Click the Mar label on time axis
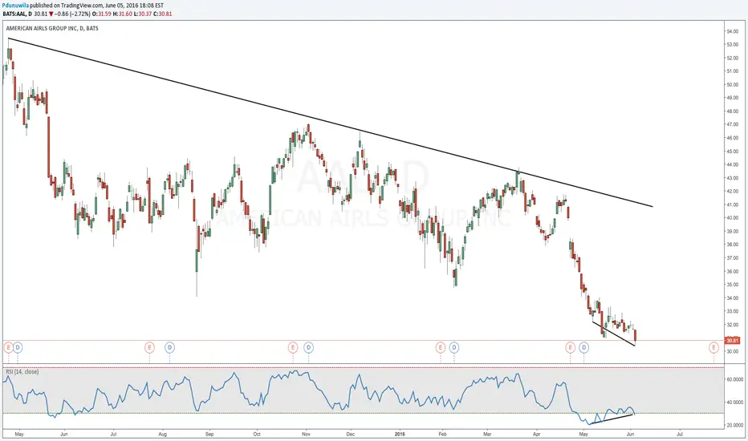 (487, 435)
